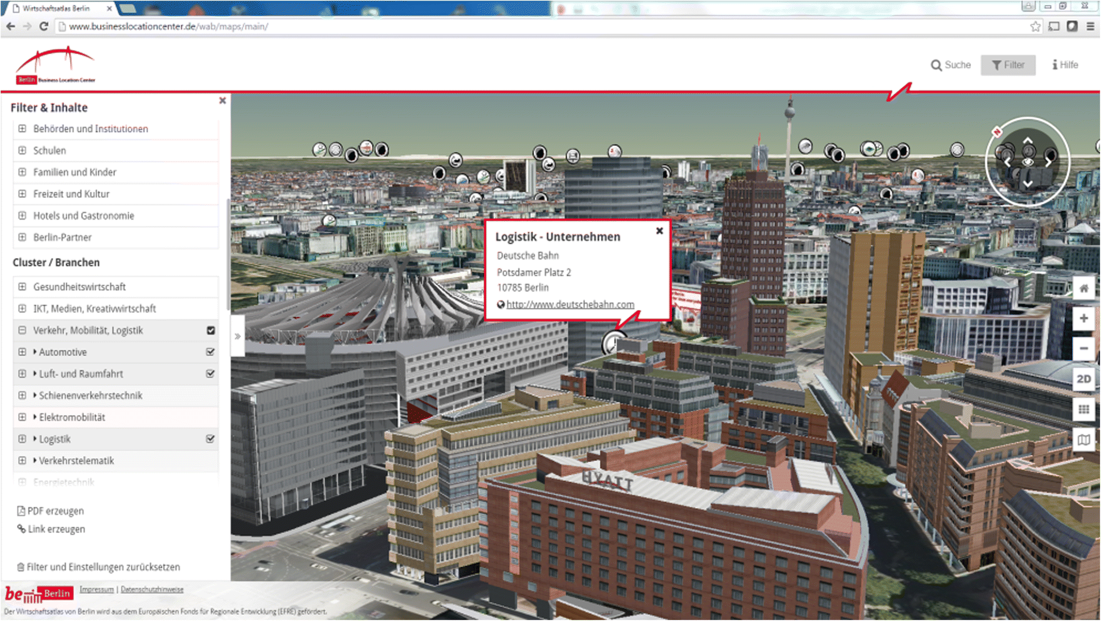Click the home view map button
The width and height of the screenshot is (1101, 621).
click(x=1083, y=289)
